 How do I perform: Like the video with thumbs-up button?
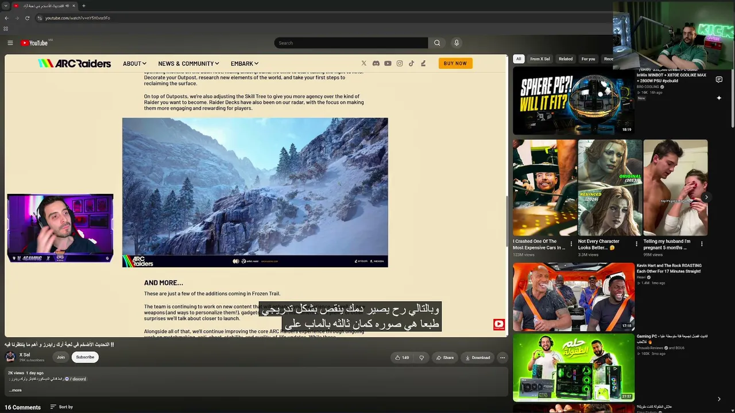402,357
